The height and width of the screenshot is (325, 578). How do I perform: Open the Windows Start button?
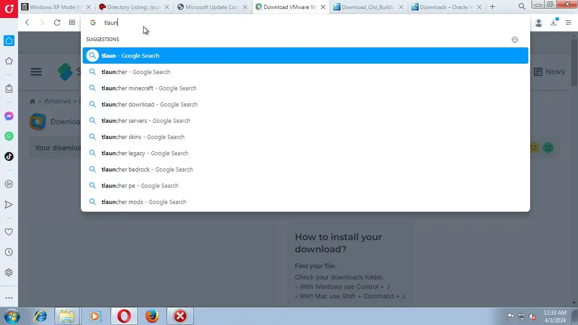(x=12, y=316)
